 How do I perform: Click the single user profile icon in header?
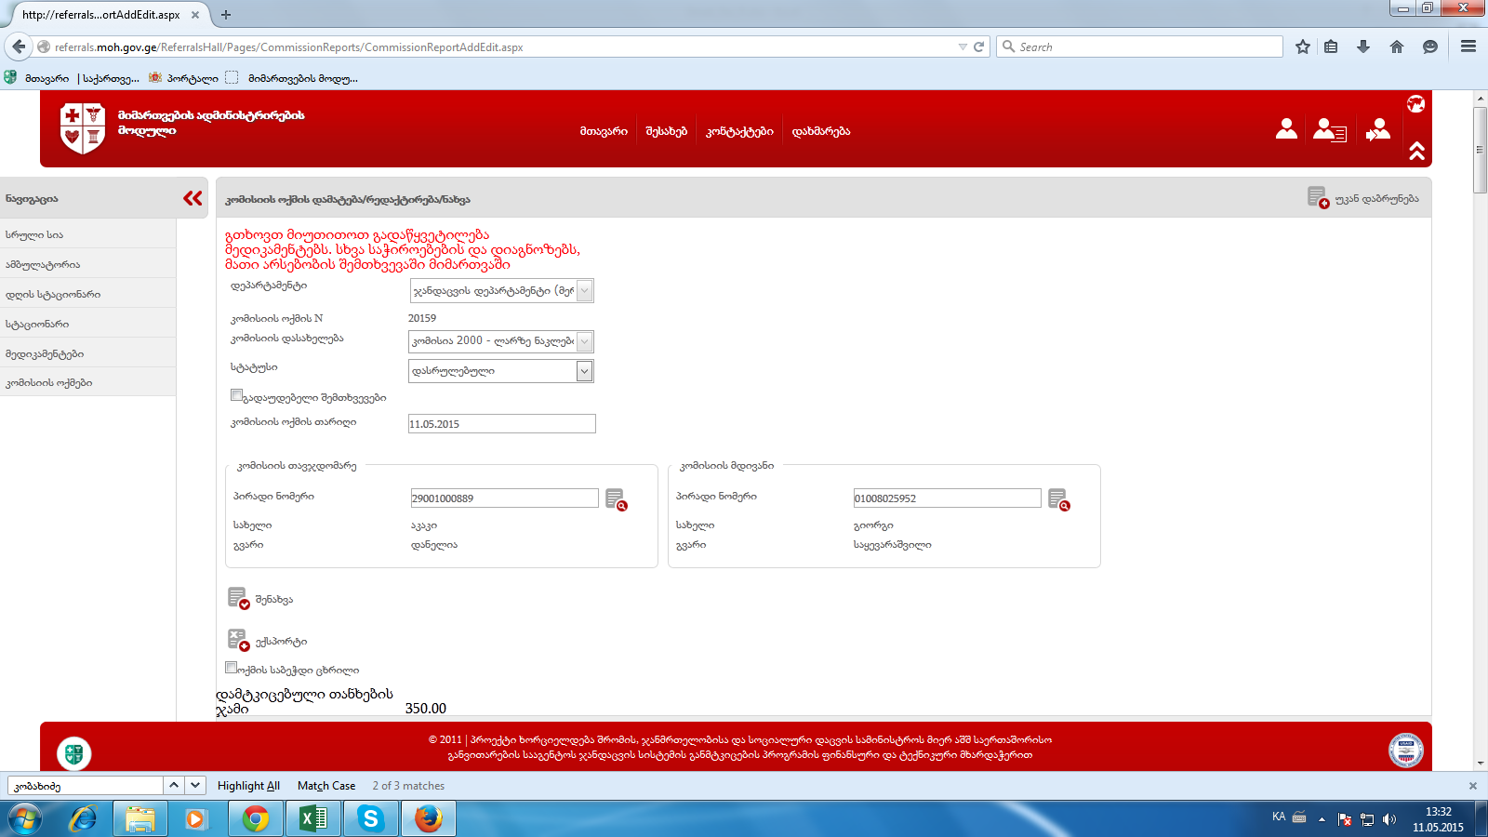coord(1286,129)
